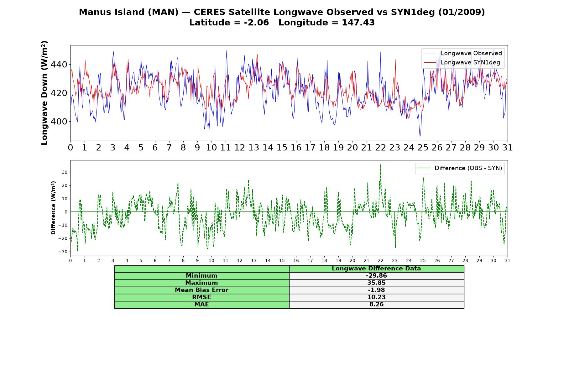Viewport: 564px width, 376px height.
Task: Select the Minimum row label in table
Action: pyautogui.click(x=201, y=276)
